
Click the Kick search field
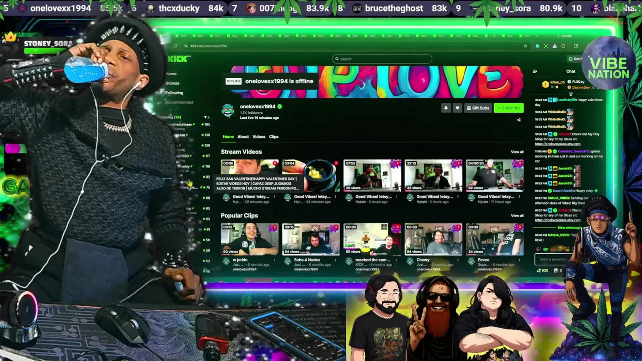click(383, 59)
